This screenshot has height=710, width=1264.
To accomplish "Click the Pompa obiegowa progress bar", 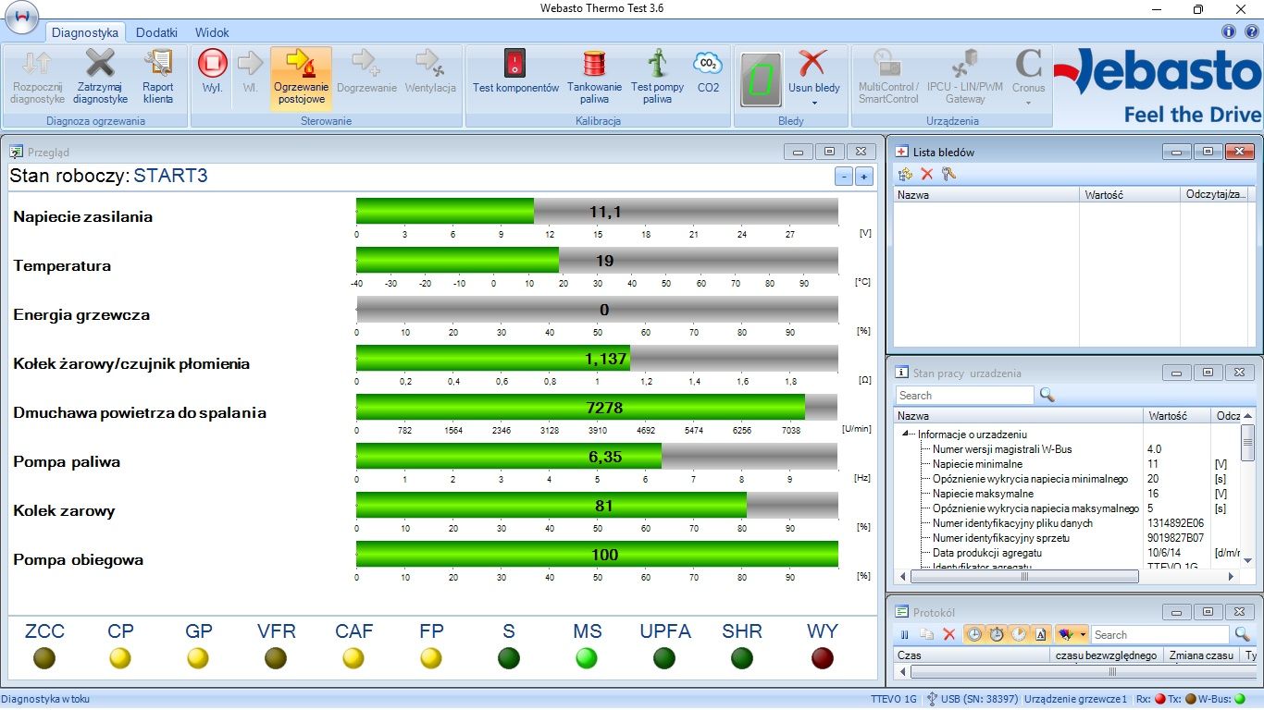I will (597, 554).
